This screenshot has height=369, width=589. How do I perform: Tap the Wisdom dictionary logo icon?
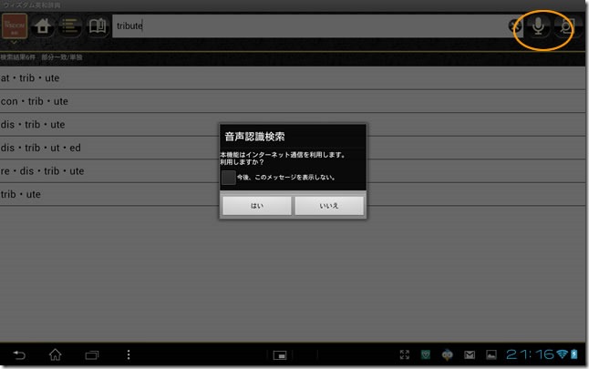(x=15, y=26)
